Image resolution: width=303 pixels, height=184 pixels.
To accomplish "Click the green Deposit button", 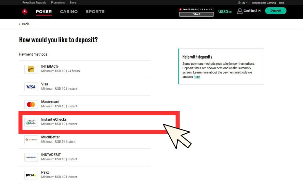I will pos(275,11).
